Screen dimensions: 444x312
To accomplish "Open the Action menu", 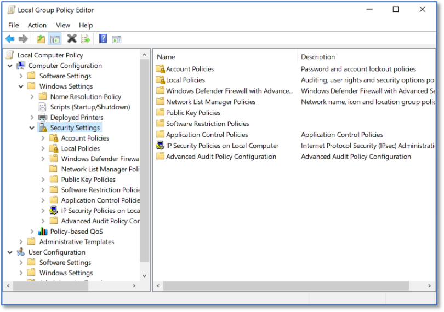I will pos(37,25).
